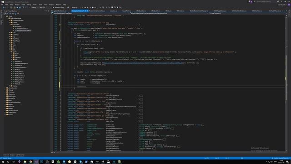Select NavigationTools.cs in the project tree
This screenshot has width=291, height=164.
coord(22,29)
